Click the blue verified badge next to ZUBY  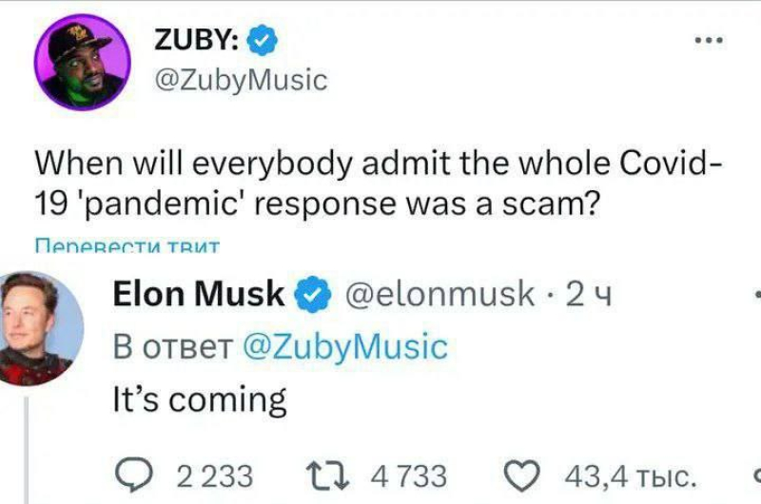point(263,40)
